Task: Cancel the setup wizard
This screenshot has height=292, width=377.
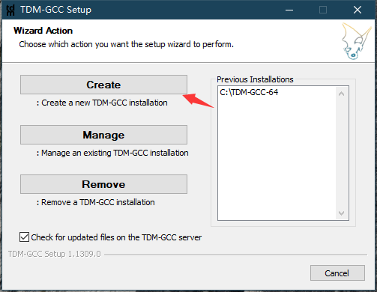Action: click(x=337, y=273)
